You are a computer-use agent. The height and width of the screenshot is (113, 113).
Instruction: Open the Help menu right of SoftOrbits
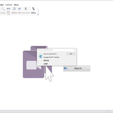[16, 5]
